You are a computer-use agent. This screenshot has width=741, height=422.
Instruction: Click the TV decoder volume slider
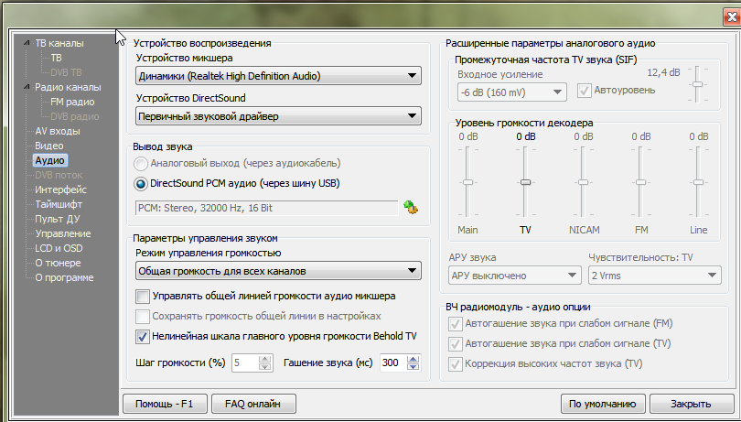525,182
